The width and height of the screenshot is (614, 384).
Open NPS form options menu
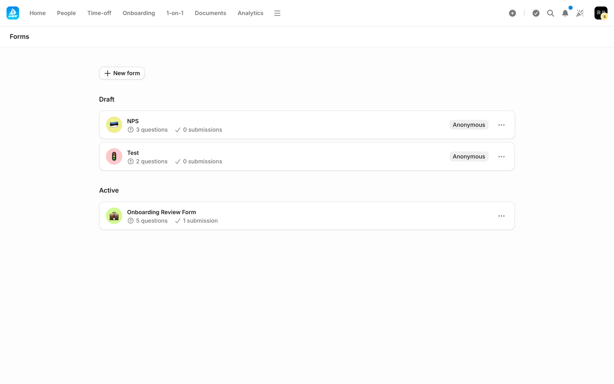coord(501,125)
